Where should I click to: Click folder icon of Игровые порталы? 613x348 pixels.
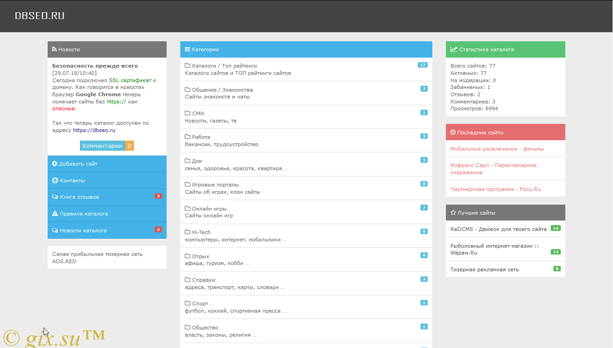tap(188, 185)
